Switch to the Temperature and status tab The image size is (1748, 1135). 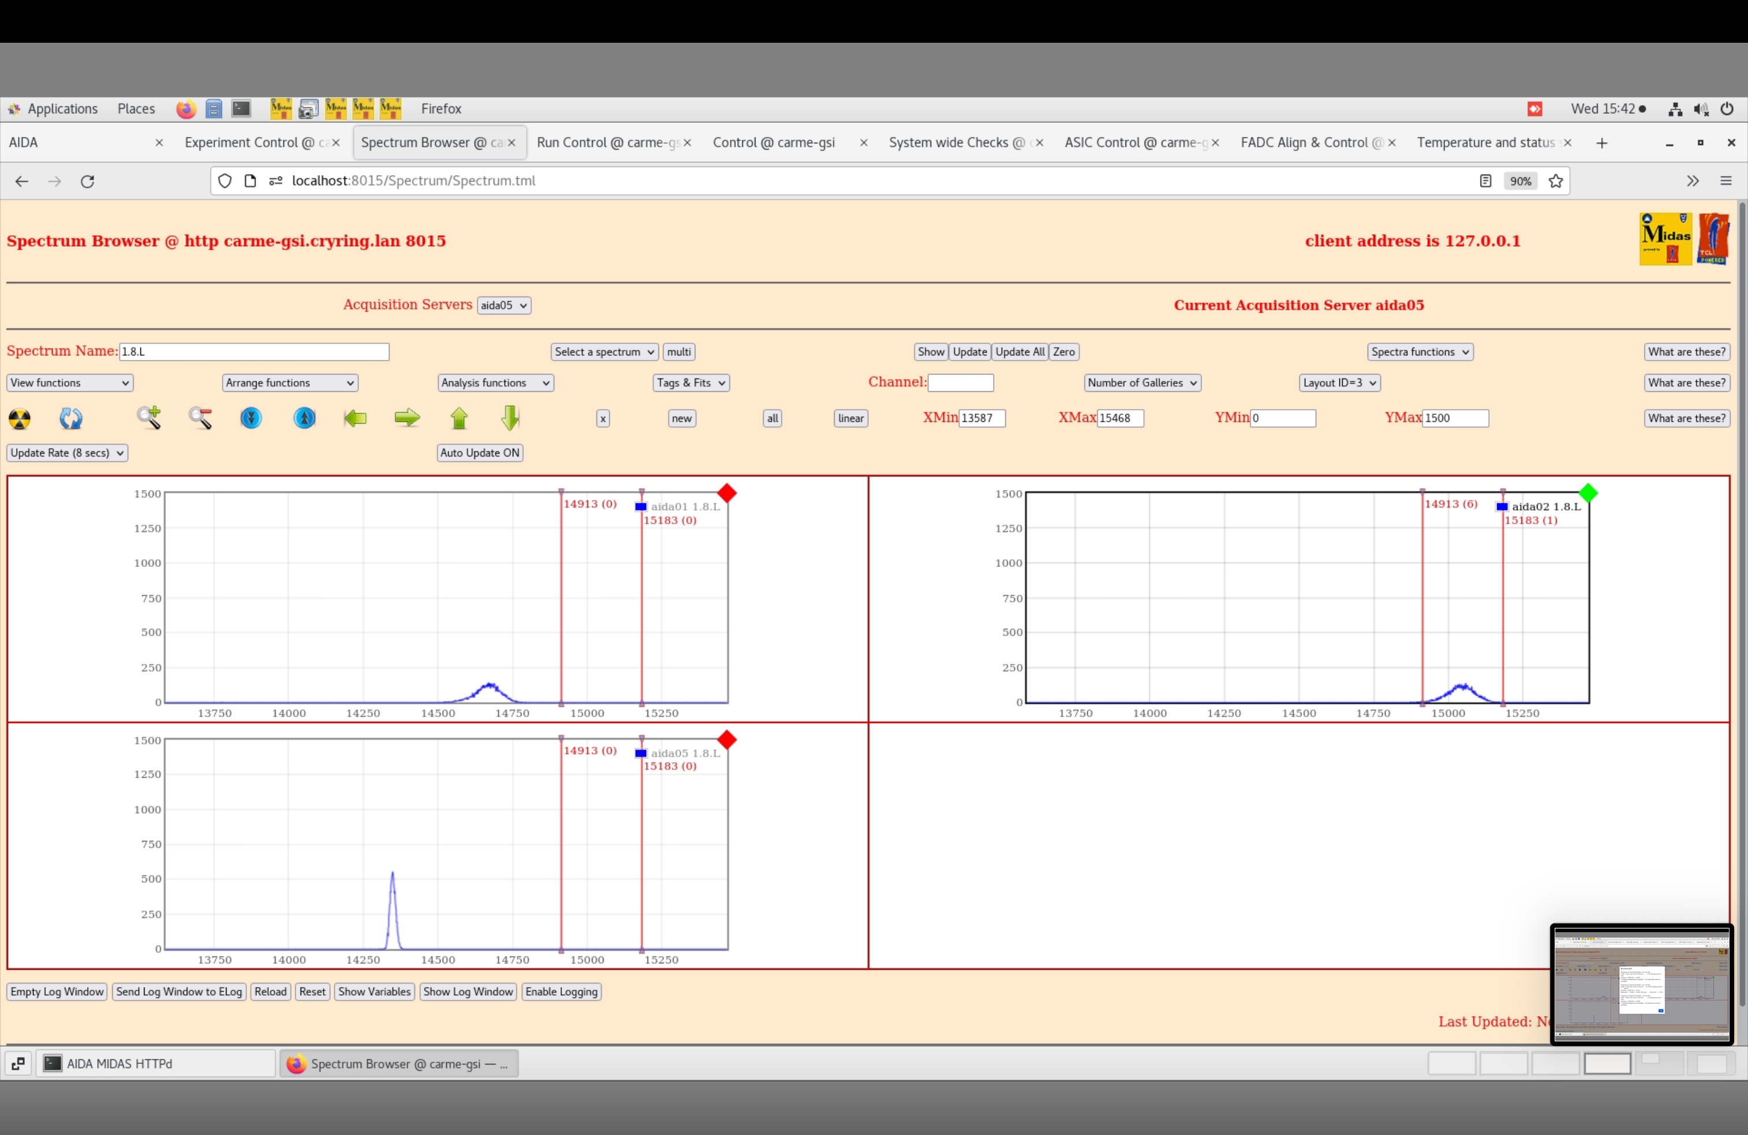coord(1485,142)
